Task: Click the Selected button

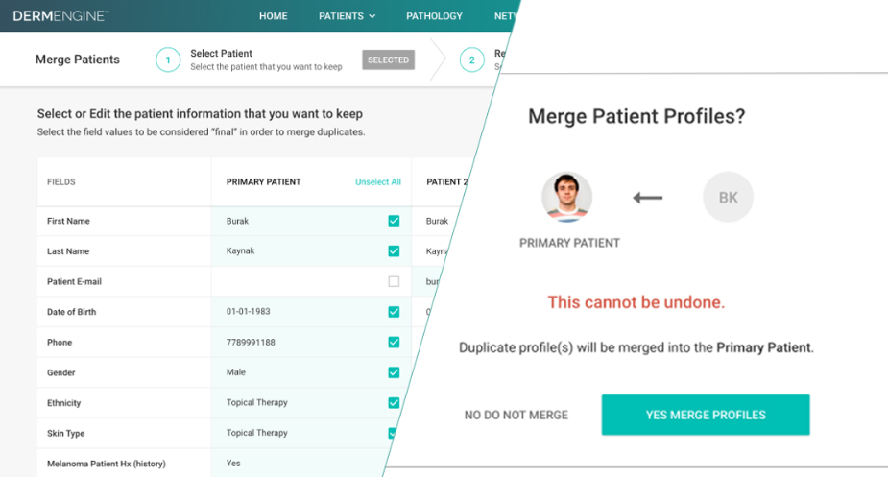Action: [388, 60]
